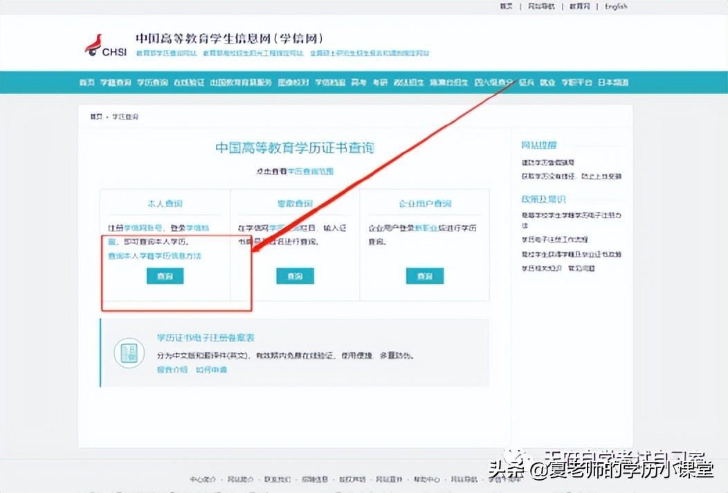
Task: Go to 考研 navigation item
Action: [380, 82]
